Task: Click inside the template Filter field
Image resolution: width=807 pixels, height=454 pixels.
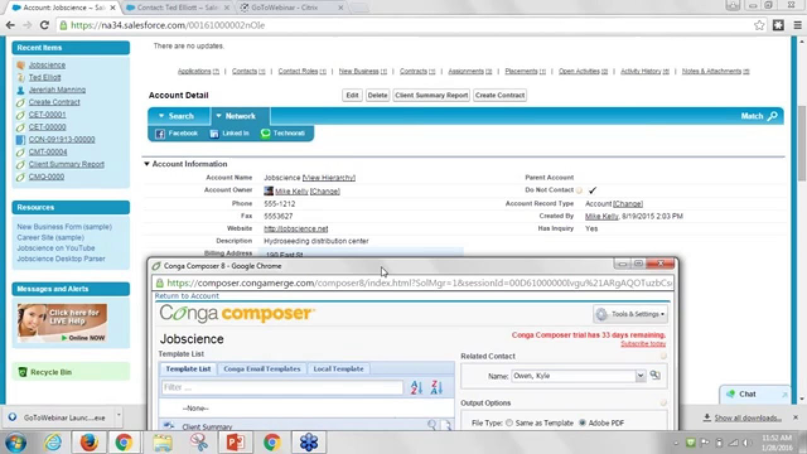Action: (x=277, y=387)
